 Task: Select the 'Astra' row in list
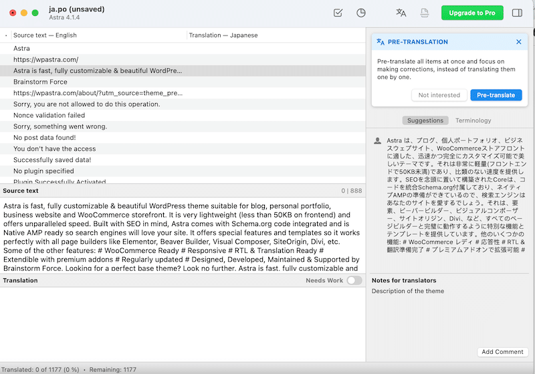183,48
